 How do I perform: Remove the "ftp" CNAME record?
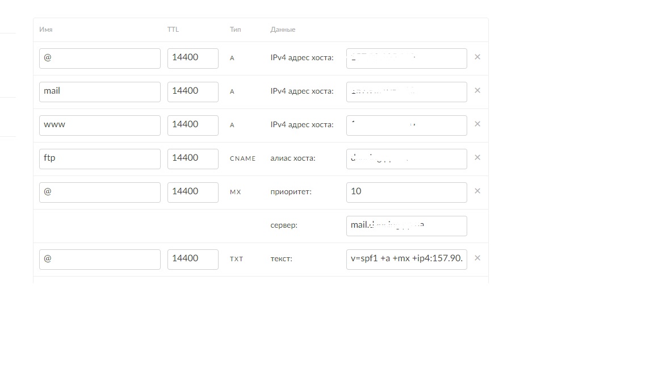point(477,158)
